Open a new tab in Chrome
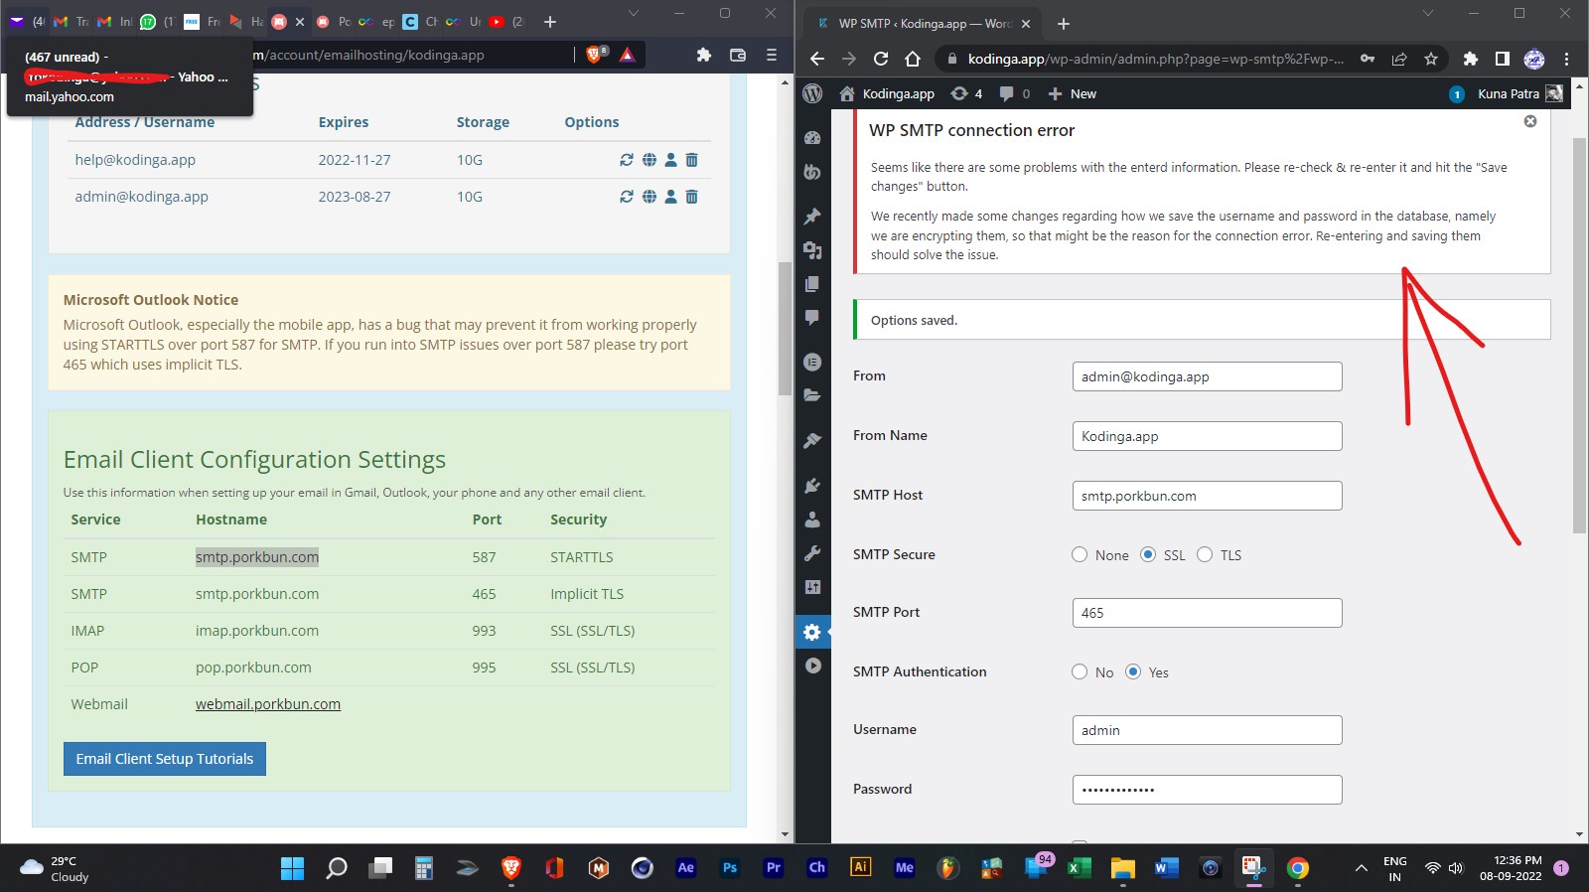Viewport: 1589px width, 892px height. (1064, 23)
